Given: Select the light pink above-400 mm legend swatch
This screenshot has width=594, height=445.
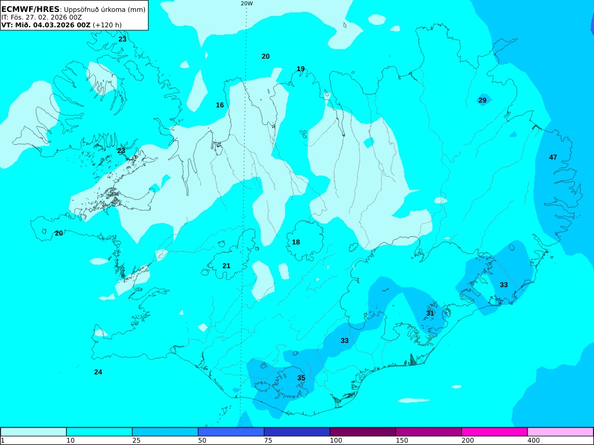Looking at the screenshot, I should (561, 432).
